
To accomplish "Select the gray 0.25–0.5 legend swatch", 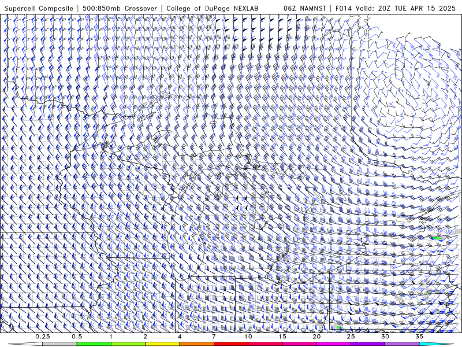I will pyautogui.click(x=60, y=344).
